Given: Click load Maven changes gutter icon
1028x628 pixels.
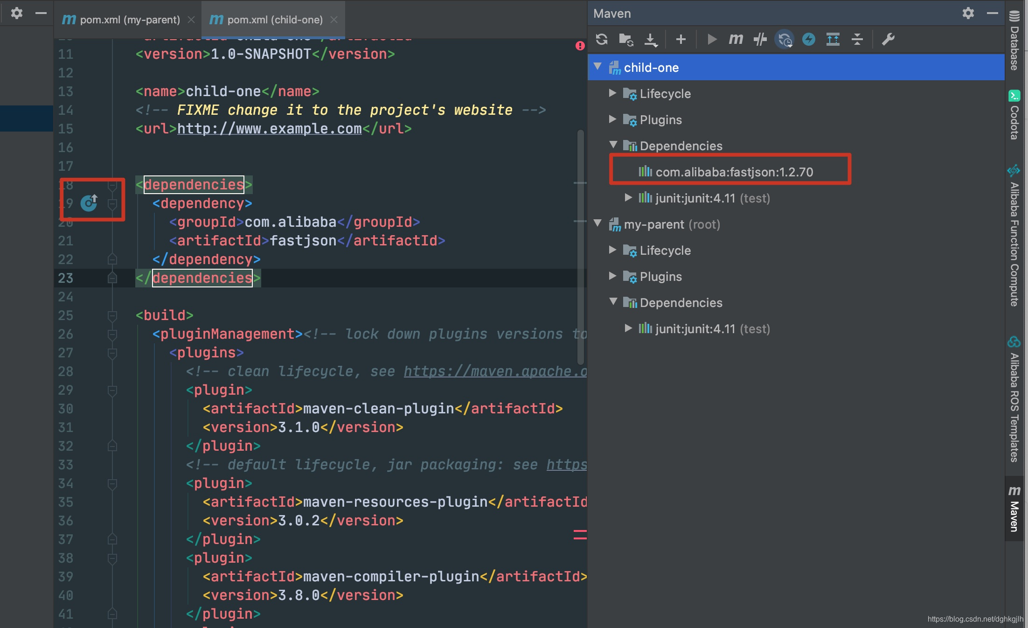Looking at the screenshot, I should (89, 202).
